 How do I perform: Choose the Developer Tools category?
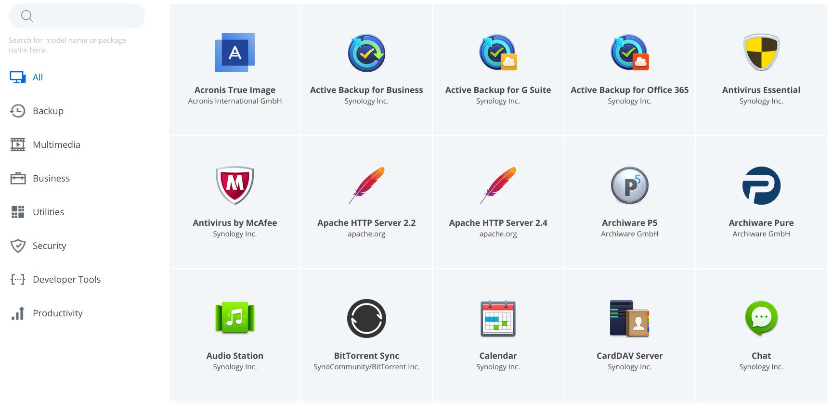click(x=66, y=279)
